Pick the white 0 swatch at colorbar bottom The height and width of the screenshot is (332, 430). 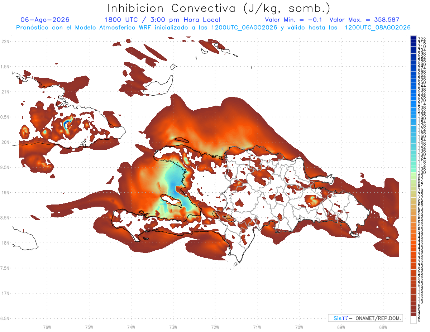coord(413,320)
